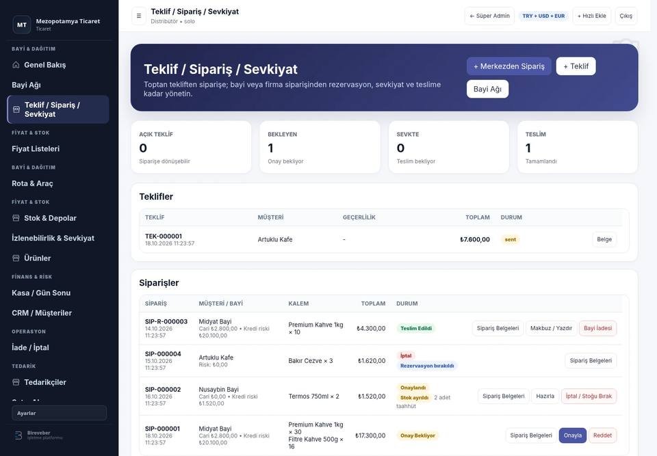Click the Teslim summary card

pos(578,147)
